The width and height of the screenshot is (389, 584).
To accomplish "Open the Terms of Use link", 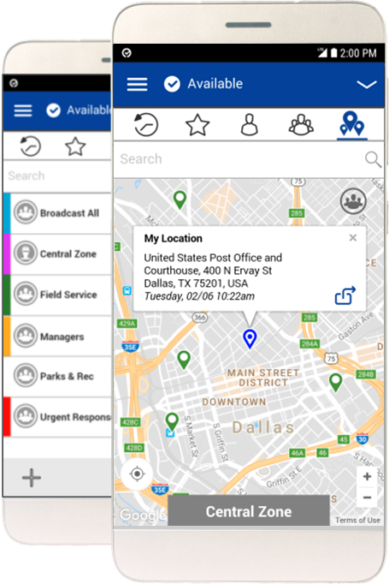I will coord(357,521).
